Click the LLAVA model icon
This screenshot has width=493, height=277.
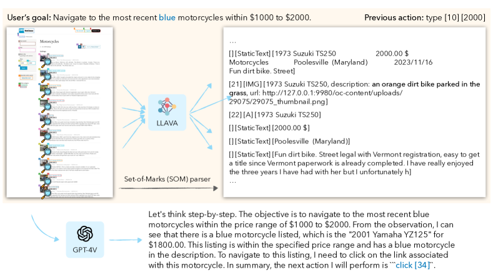click(x=167, y=107)
